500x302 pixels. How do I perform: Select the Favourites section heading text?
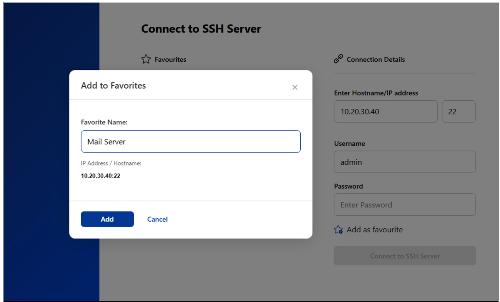pos(170,59)
